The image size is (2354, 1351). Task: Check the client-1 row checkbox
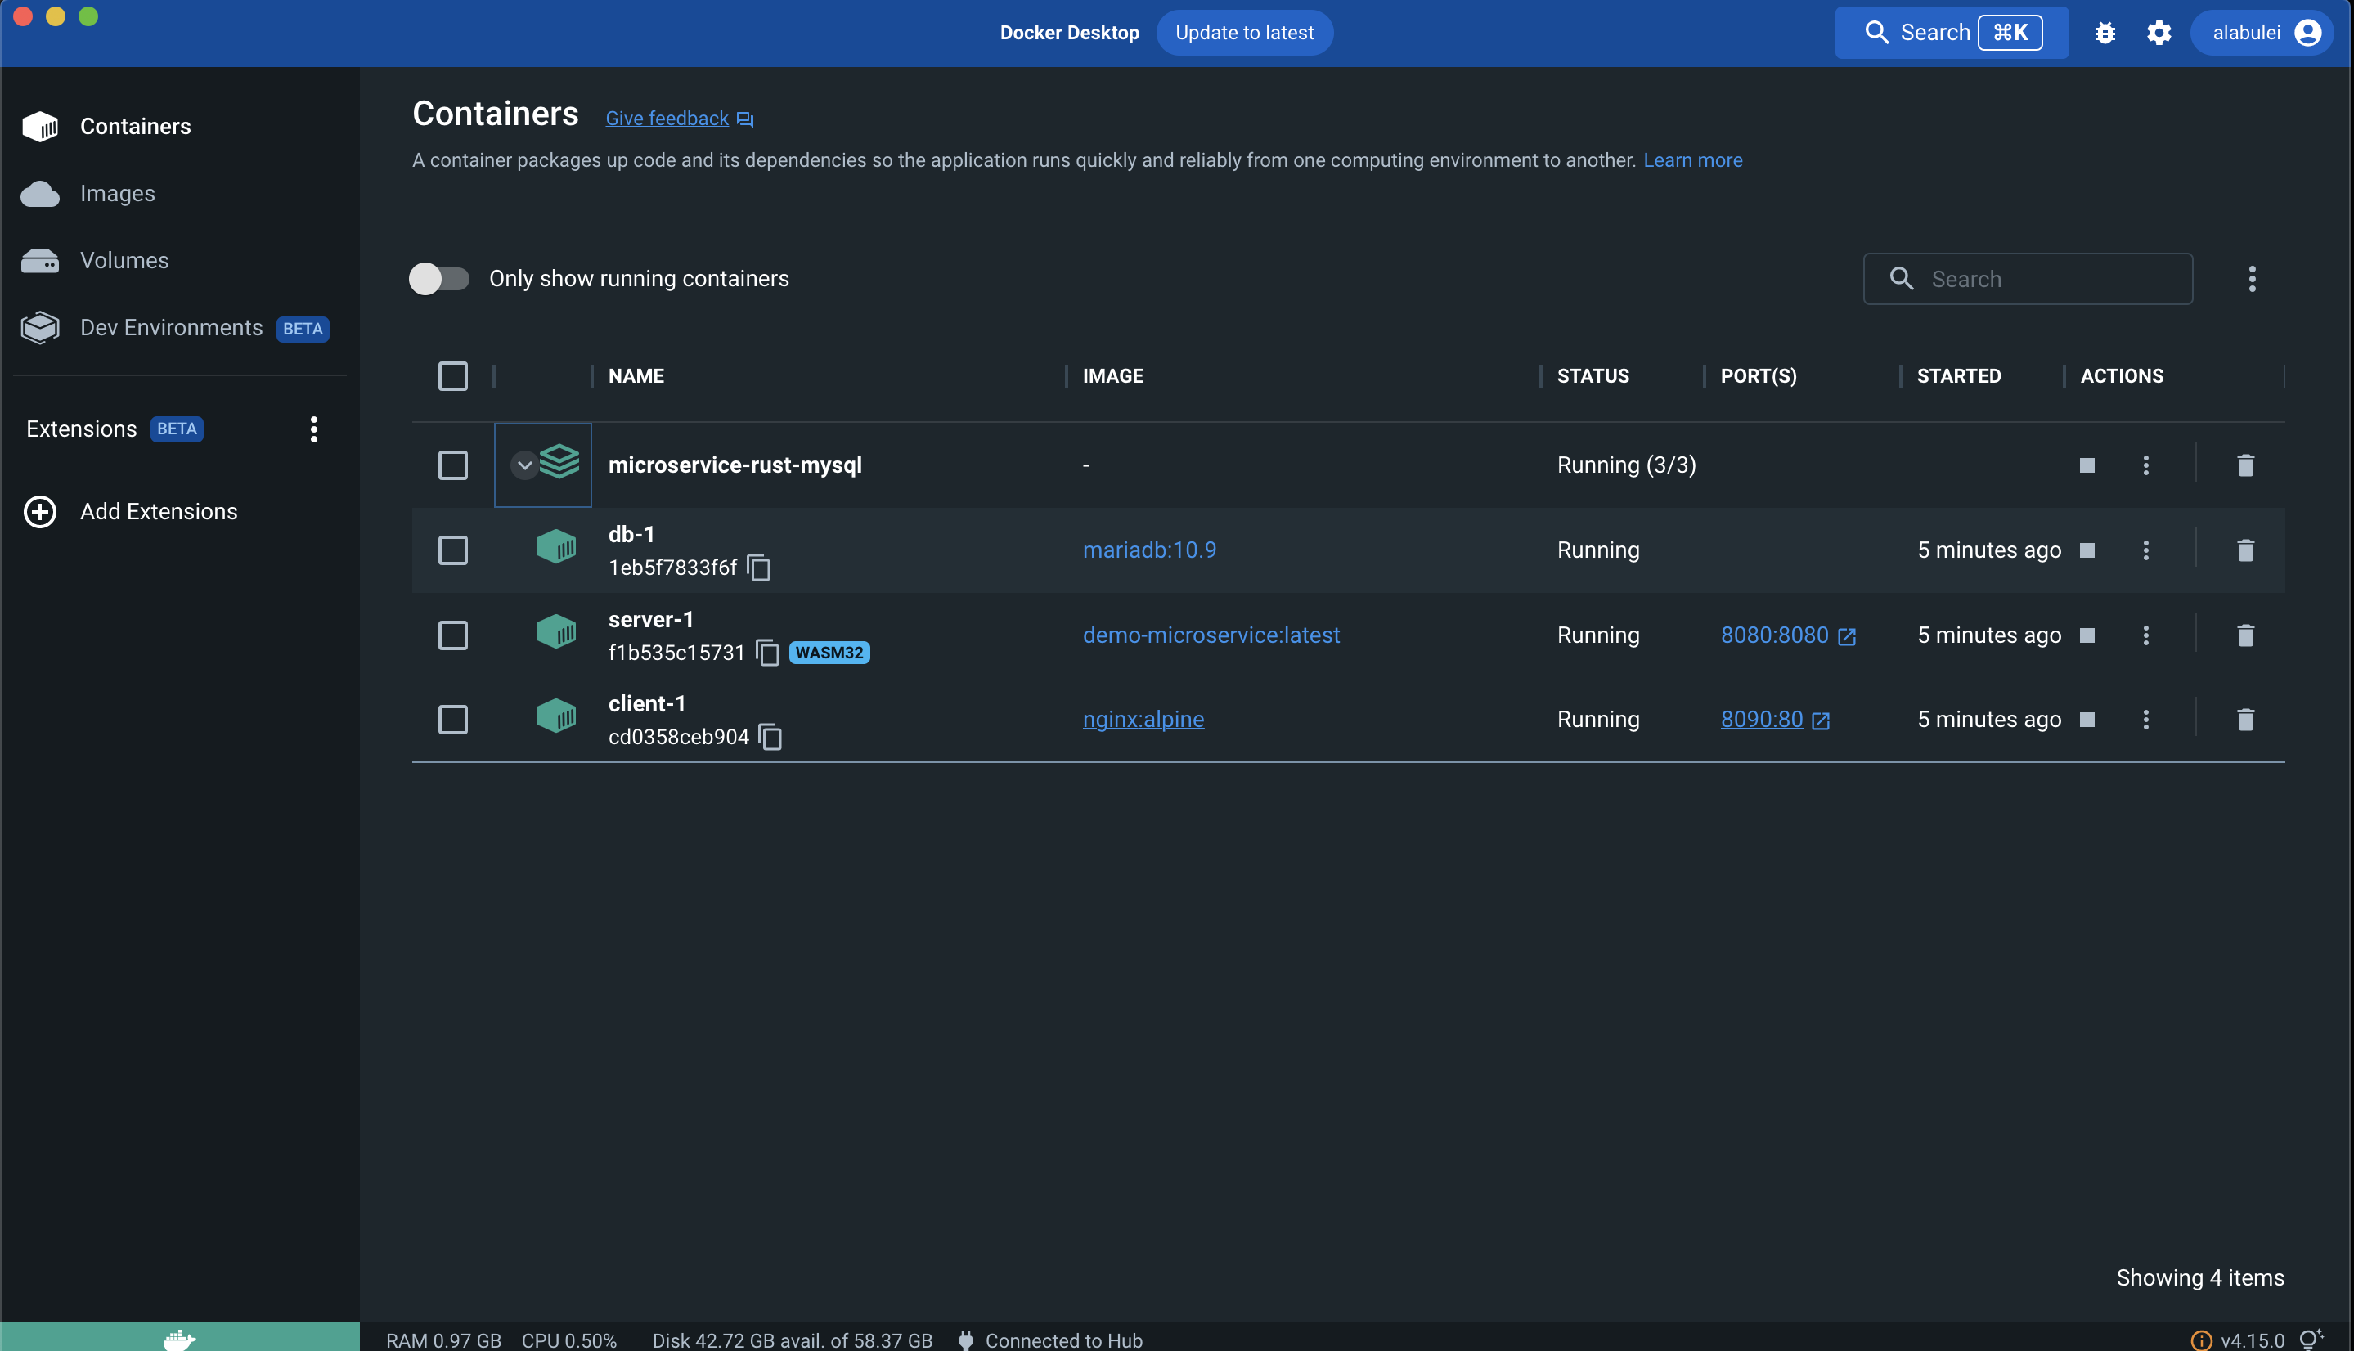click(x=453, y=719)
